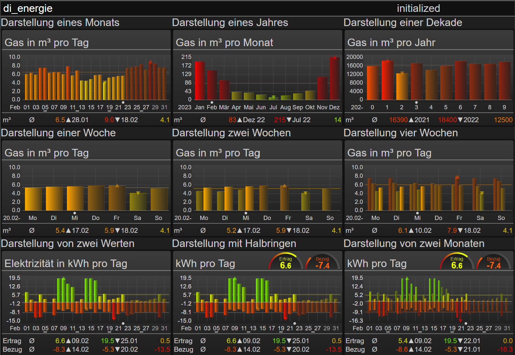Select the Bezug gauge in the zwei Monaten panel

tap(494, 262)
